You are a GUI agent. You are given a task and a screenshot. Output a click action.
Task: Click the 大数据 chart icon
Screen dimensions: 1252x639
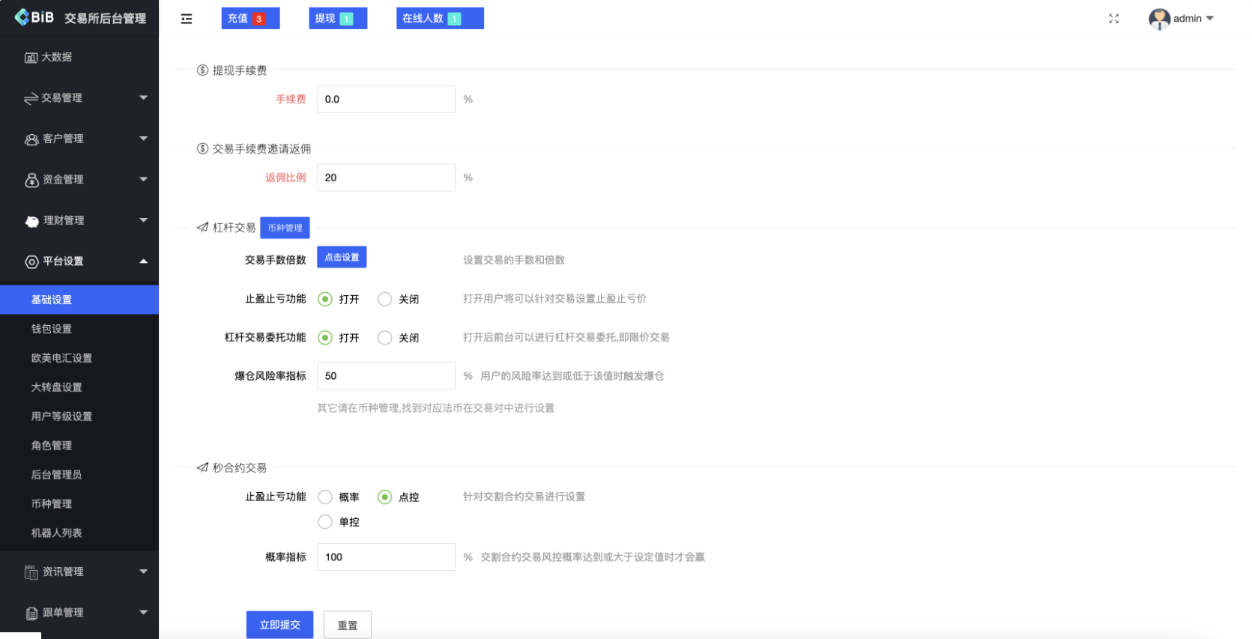click(x=31, y=58)
